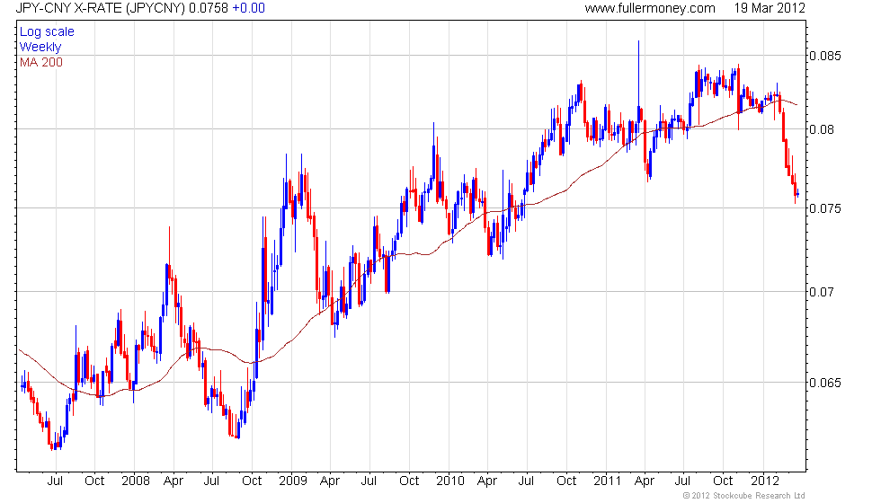The image size is (881, 503).
Task: Click the MA 200 legend label
Action: click(x=41, y=62)
